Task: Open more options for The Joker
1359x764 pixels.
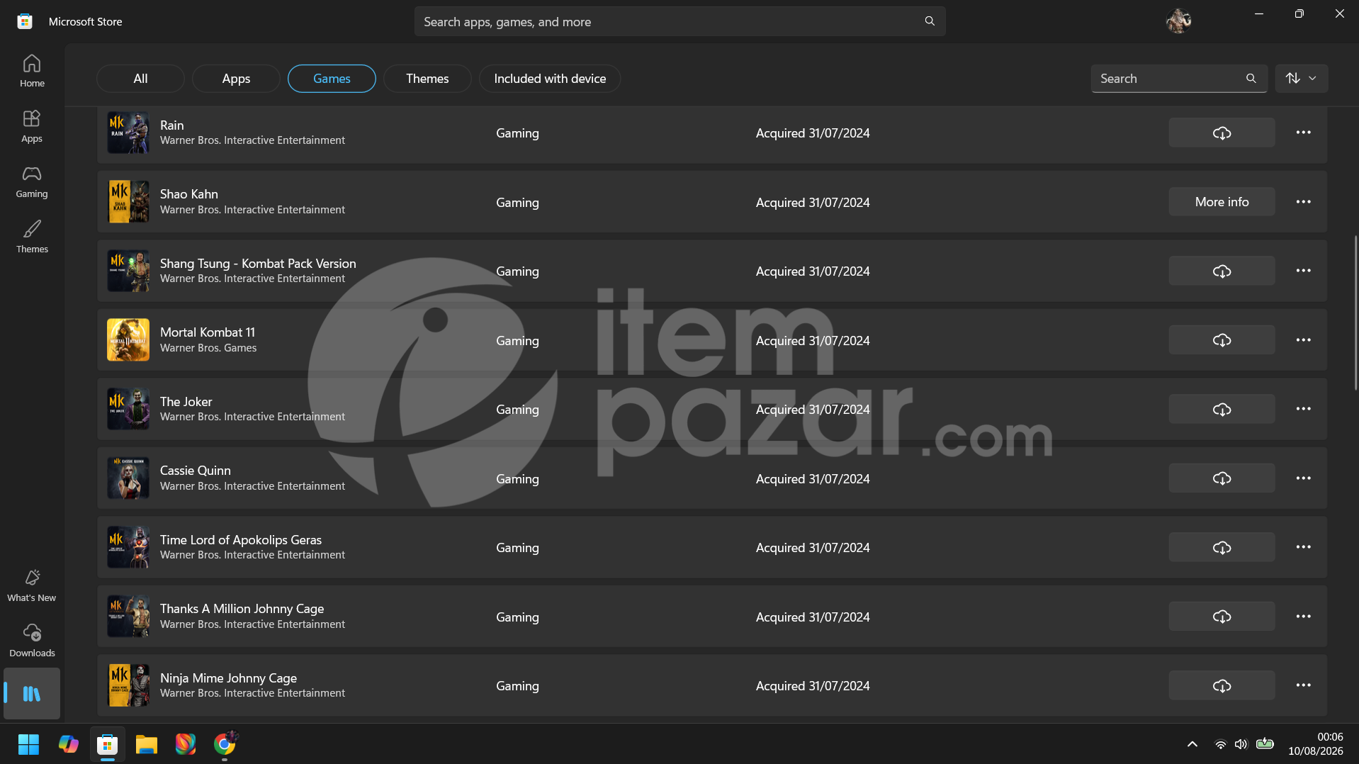Action: [1303, 409]
